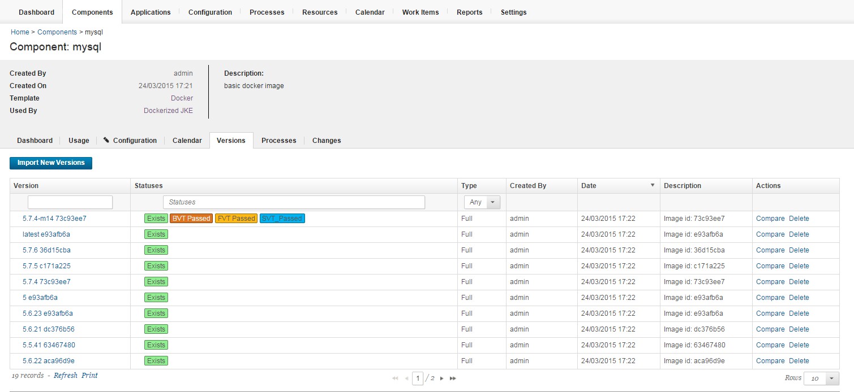Click Delete for version 5 e93afb6a

point(799,298)
